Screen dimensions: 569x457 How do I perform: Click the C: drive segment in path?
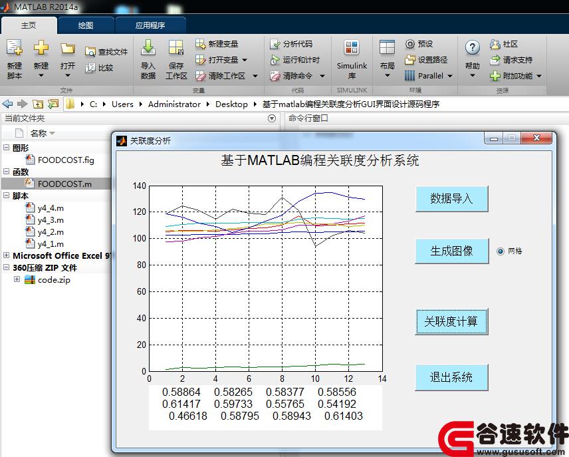pos(93,104)
